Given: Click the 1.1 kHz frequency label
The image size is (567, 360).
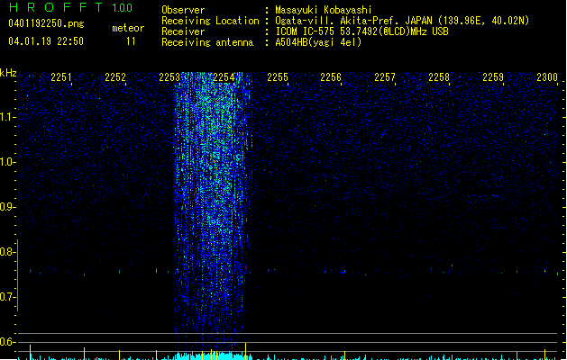Looking at the screenshot, I should click(x=7, y=117).
